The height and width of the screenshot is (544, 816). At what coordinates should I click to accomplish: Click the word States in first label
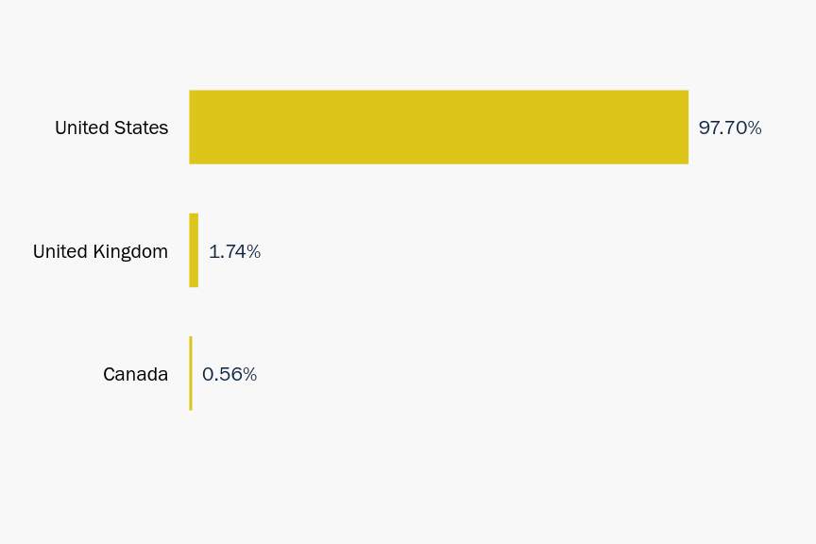141,127
